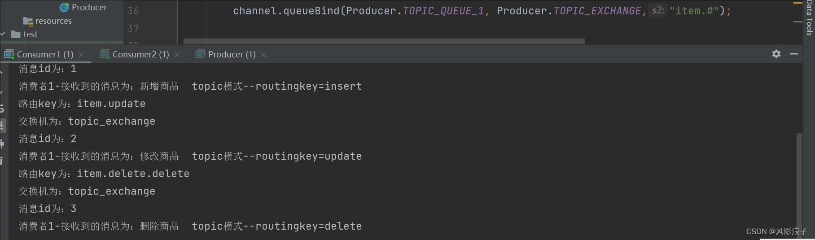Close the Consumer2 (1) tab

[x=177, y=54]
